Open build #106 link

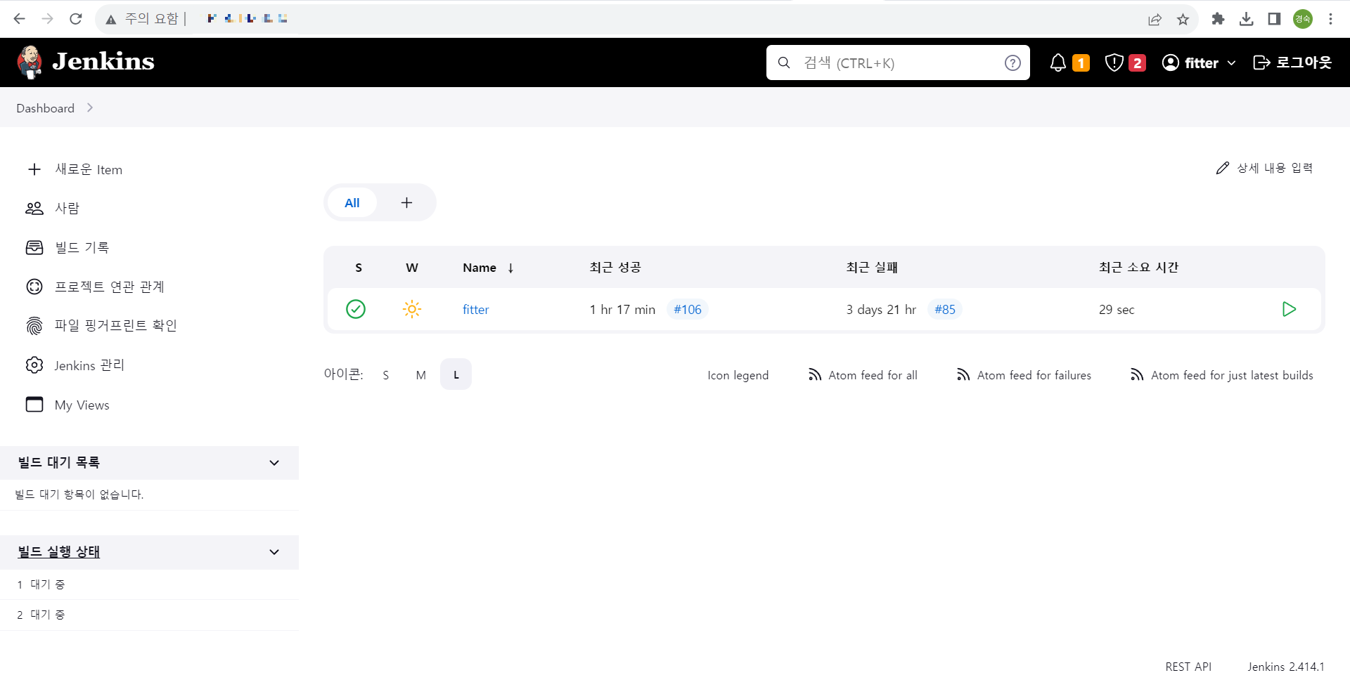pyautogui.click(x=687, y=310)
